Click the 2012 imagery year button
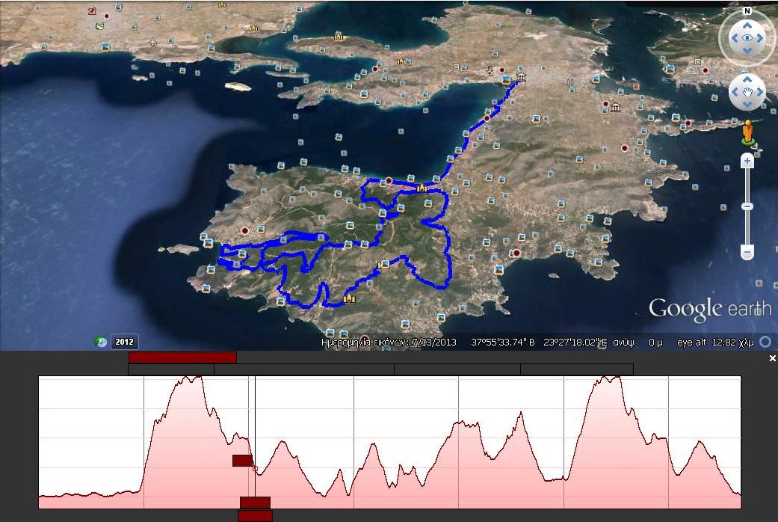Viewport: 778px width, 522px height. pos(124,343)
